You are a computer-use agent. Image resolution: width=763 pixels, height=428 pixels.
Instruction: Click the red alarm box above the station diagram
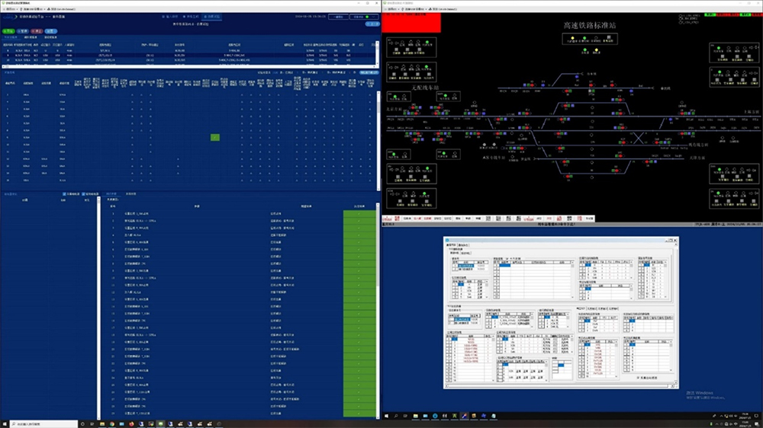tap(411, 24)
